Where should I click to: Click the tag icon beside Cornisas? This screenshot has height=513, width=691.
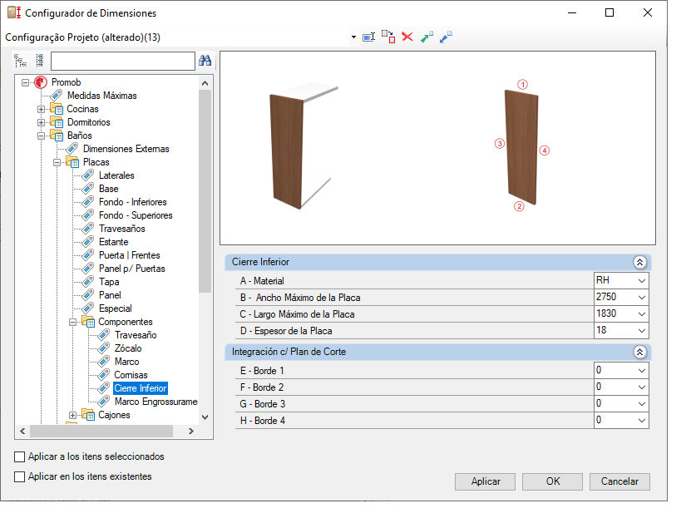pos(104,375)
